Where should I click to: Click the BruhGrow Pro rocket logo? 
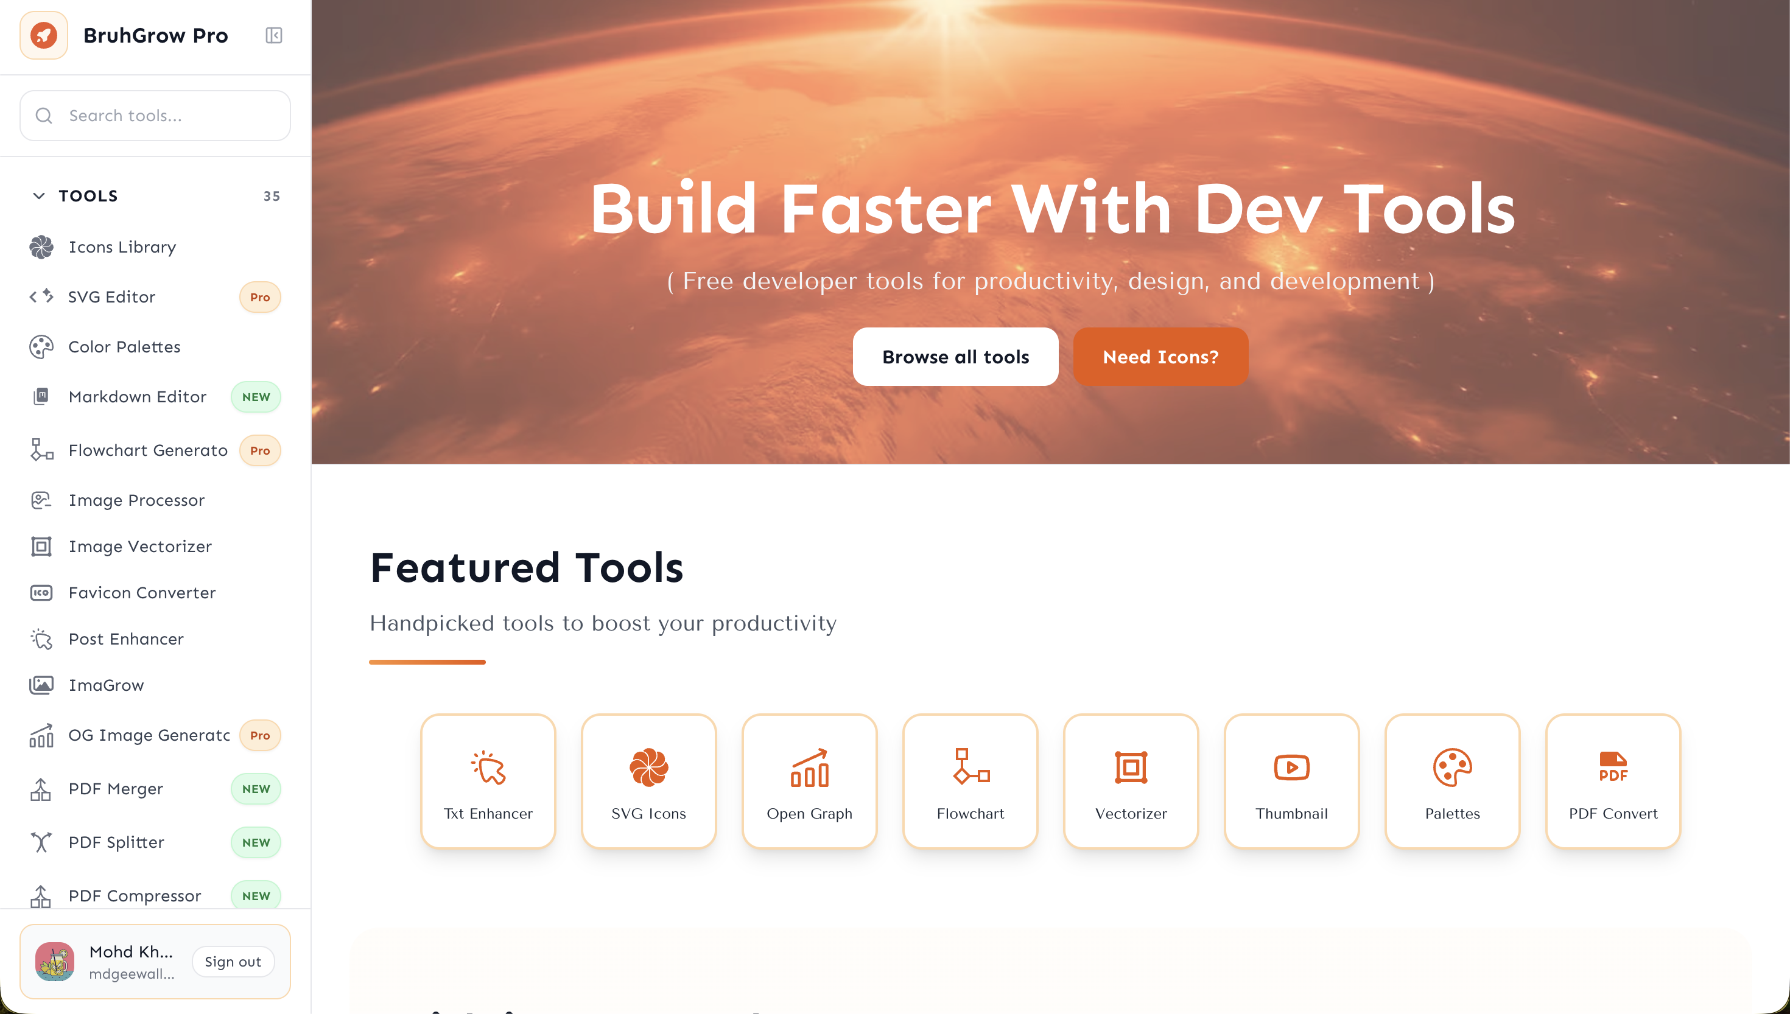click(x=43, y=35)
